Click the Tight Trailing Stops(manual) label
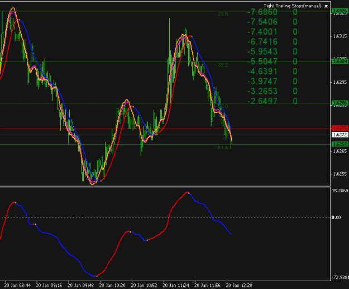 (293, 6)
